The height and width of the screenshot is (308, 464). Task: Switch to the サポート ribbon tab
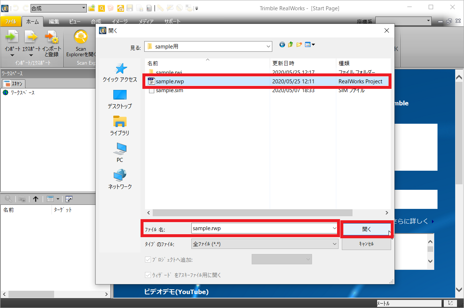tap(172, 22)
